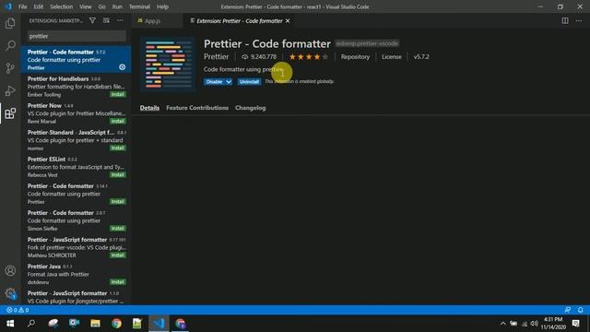Open notifications bell in status bar

pos(580,310)
